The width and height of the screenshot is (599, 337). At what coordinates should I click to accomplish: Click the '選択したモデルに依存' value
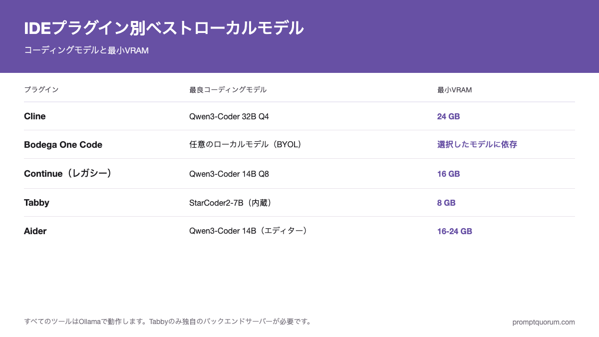click(477, 145)
